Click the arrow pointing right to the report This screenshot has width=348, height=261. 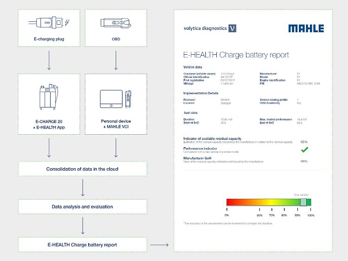[x=159, y=244]
